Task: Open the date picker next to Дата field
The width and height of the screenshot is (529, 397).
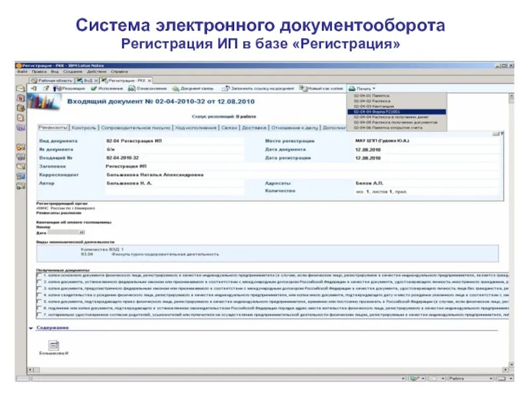Action: [x=81, y=232]
